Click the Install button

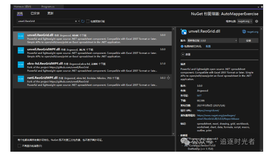tap(249, 40)
